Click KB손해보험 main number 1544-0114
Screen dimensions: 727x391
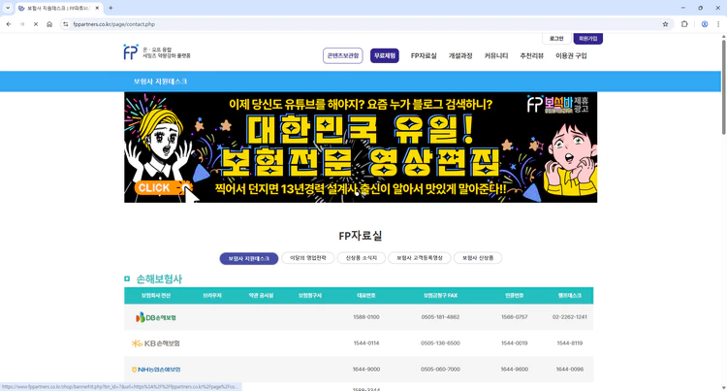pyautogui.click(x=366, y=343)
